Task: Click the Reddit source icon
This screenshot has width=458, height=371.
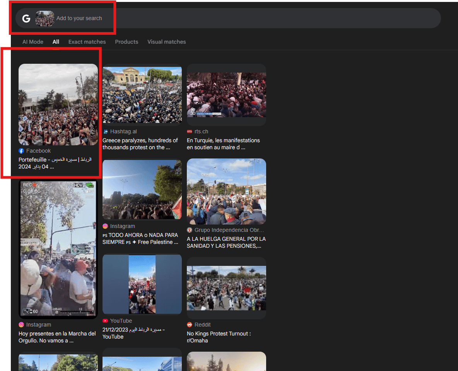Action: point(190,325)
